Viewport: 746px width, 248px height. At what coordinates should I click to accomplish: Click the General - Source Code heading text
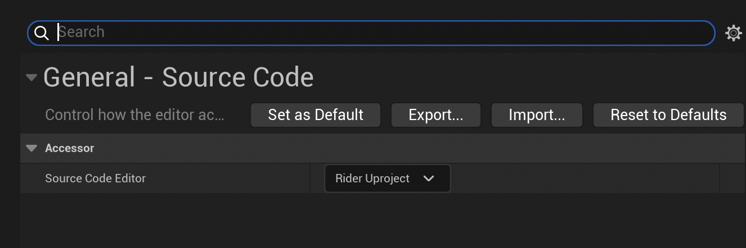(178, 77)
